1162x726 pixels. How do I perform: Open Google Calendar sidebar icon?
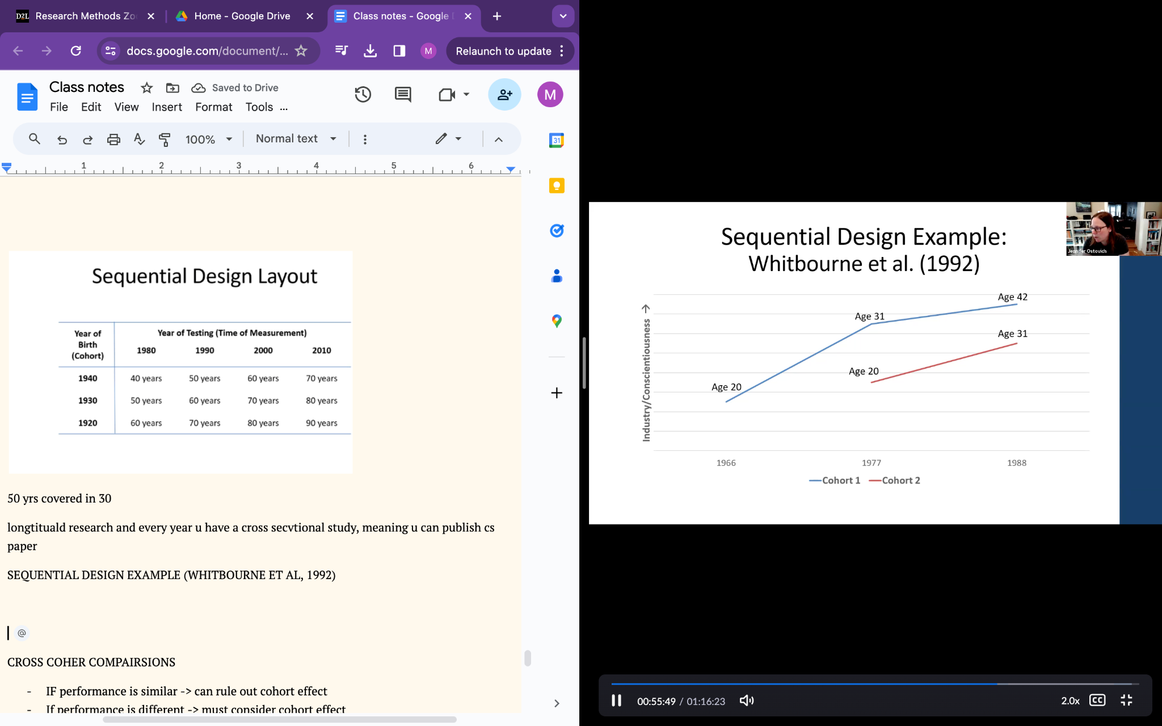click(557, 140)
